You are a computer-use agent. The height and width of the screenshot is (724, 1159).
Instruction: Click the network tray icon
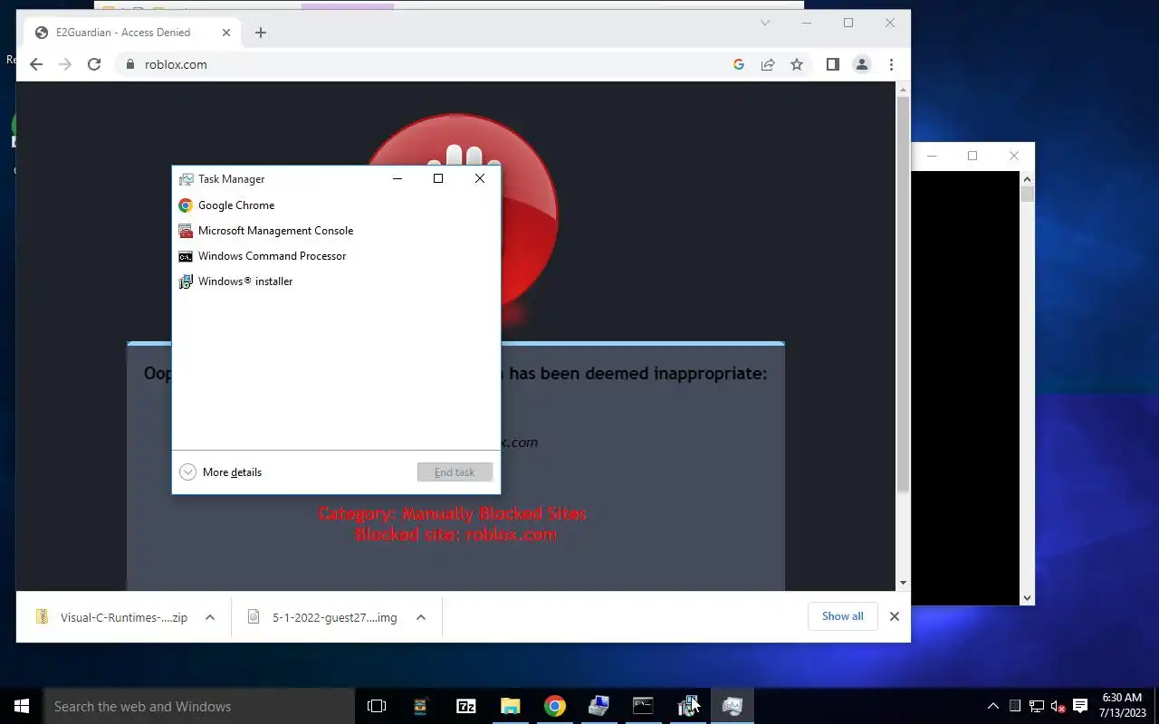point(1037,706)
